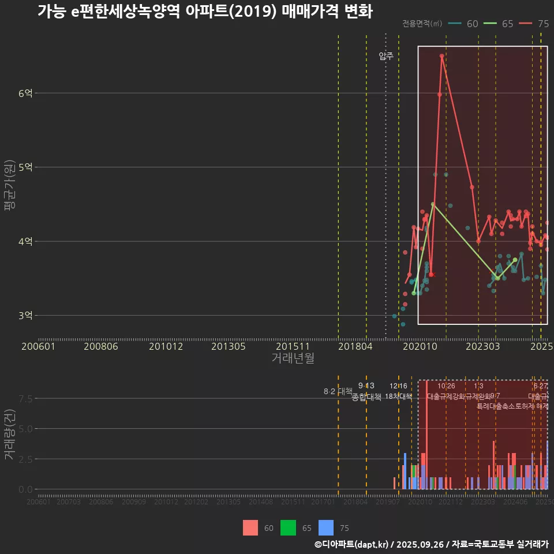Click the 65 line's peak point near 4.5억
Image resolution: width=554 pixels, height=554 pixels.
coord(433,204)
